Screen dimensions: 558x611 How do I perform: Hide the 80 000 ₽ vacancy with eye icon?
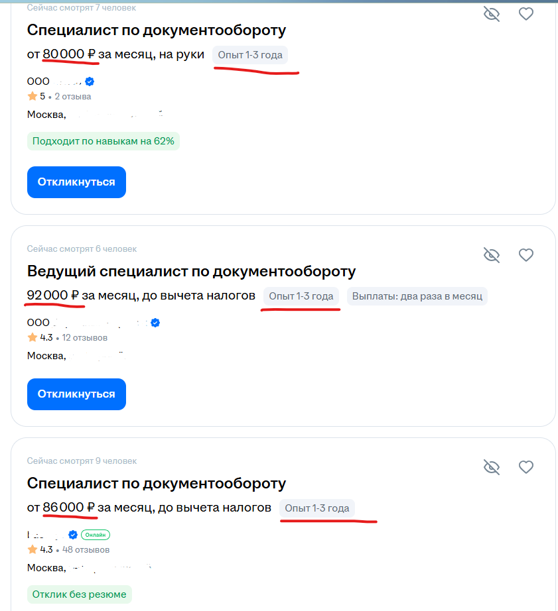492,14
